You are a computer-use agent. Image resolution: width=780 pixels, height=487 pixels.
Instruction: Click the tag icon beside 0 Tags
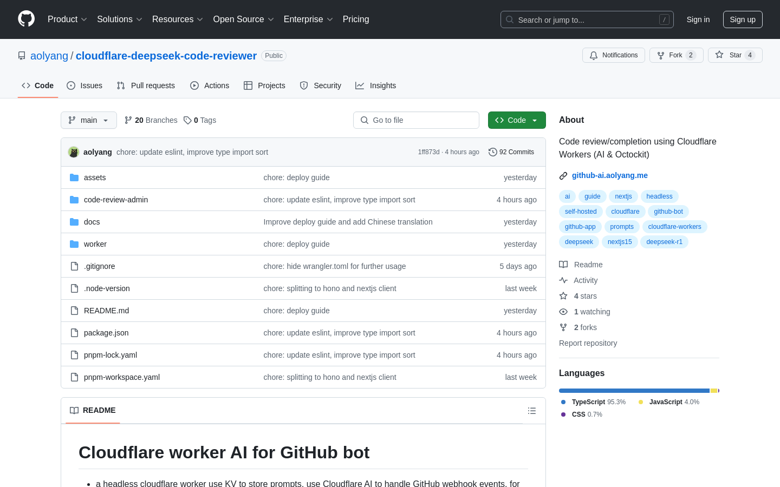click(187, 120)
